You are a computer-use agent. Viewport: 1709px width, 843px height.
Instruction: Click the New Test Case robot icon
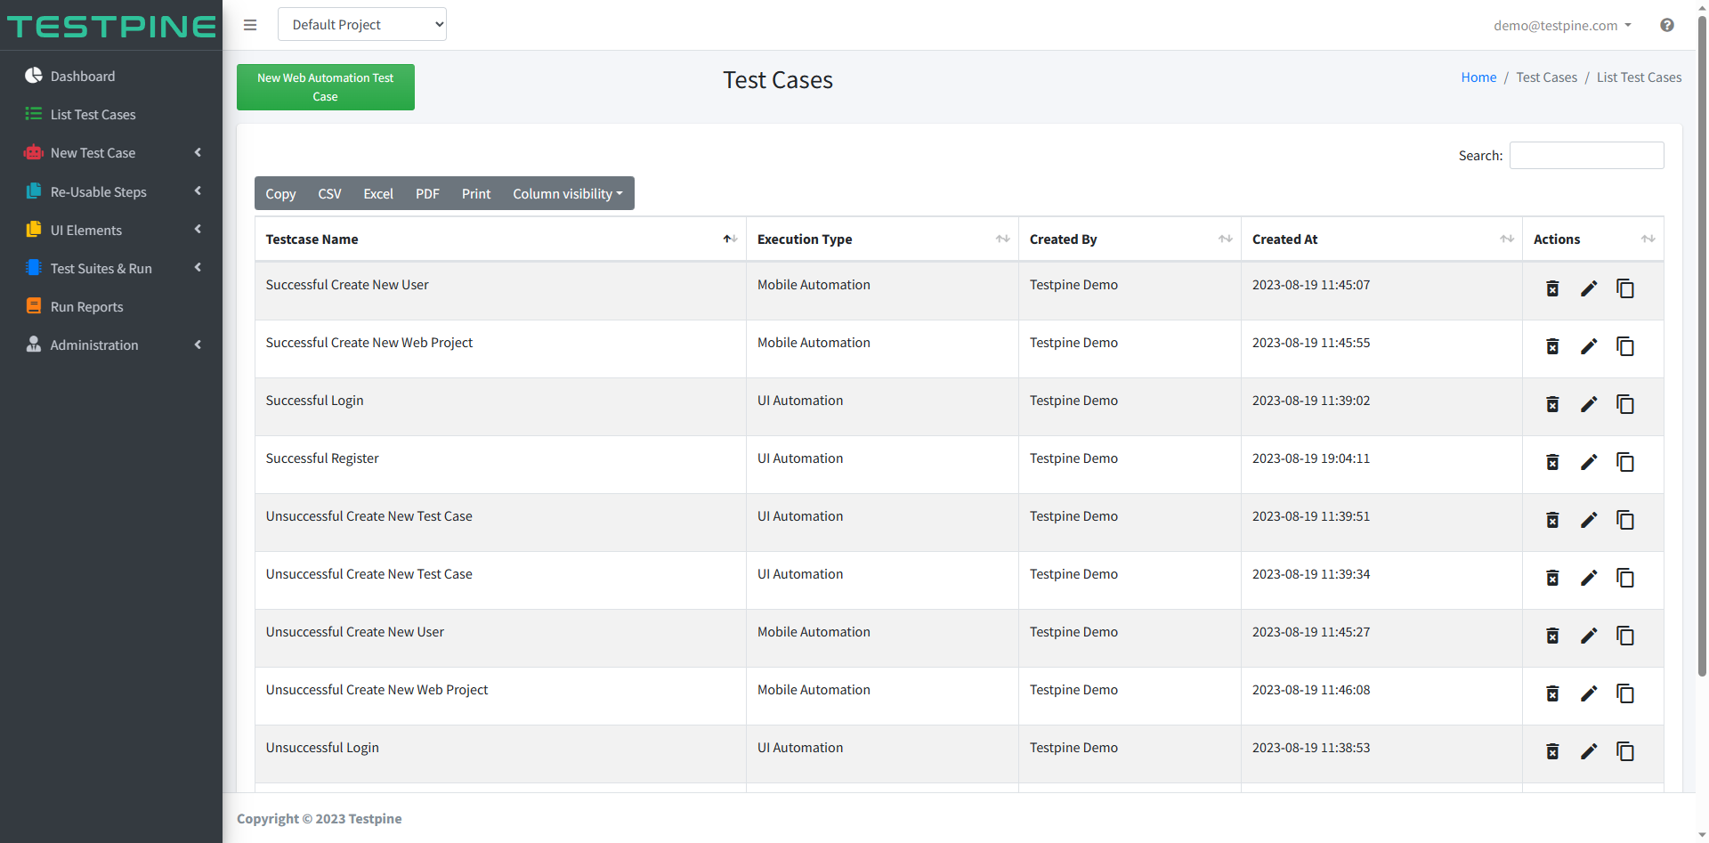click(x=34, y=152)
